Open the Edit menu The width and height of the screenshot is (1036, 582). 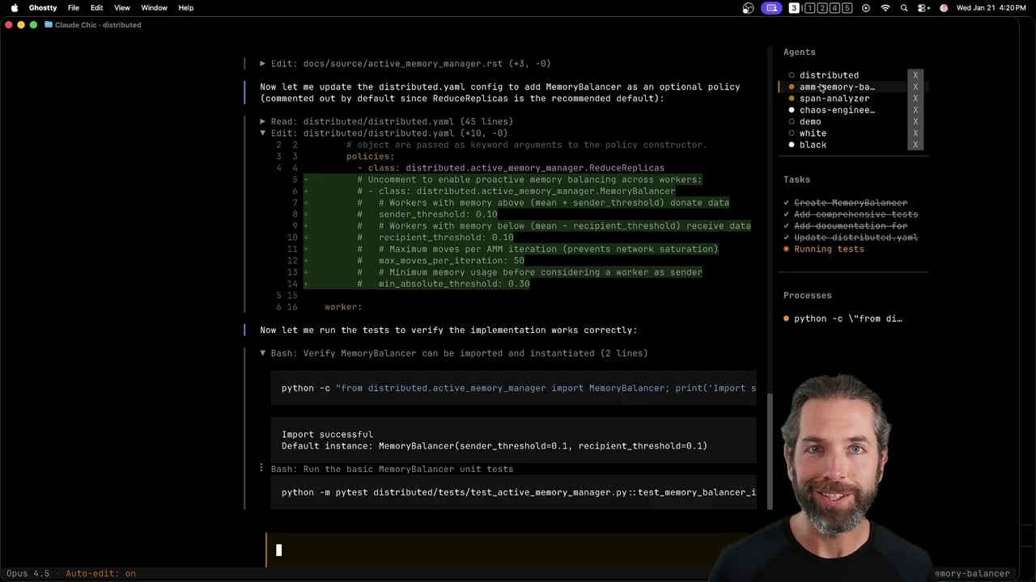(96, 8)
